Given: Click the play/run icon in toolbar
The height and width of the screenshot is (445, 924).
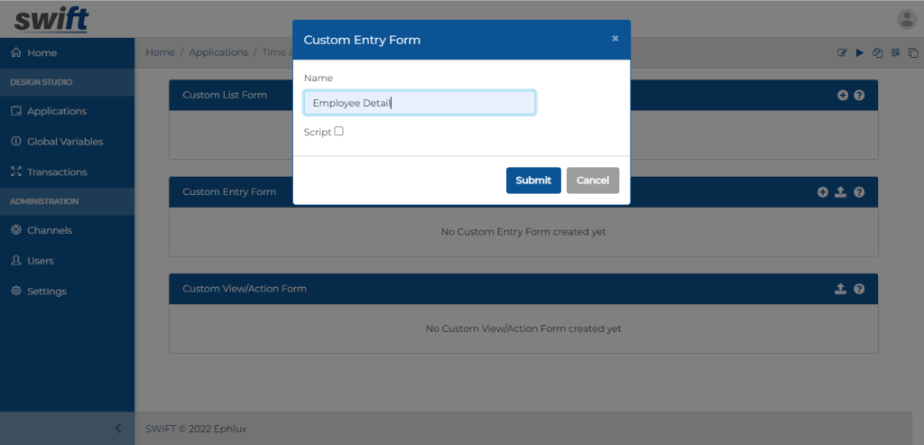Looking at the screenshot, I should (x=859, y=52).
